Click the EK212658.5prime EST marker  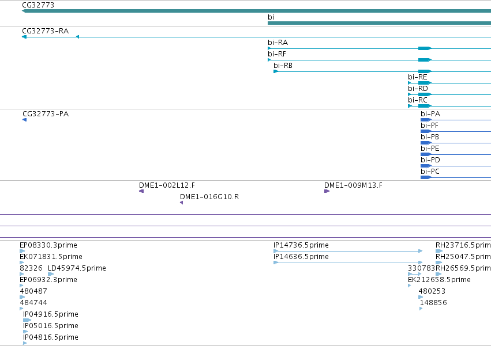tap(410, 286)
